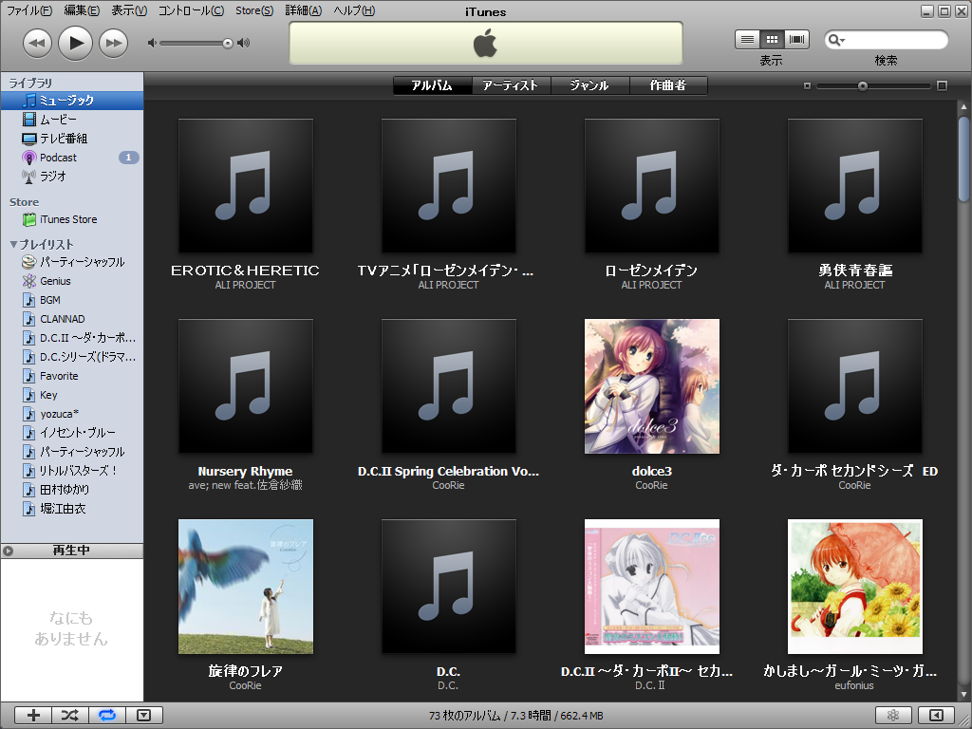Collapse the プレイリスト section triangle
This screenshot has width=972, height=729.
pos(13,244)
